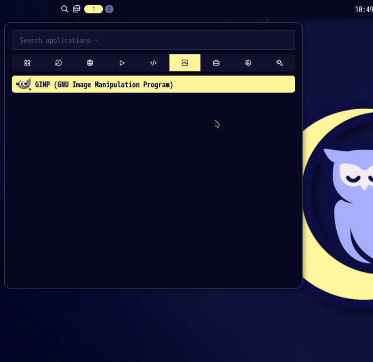The height and width of the screenshot is (362, 373).
Task: Click the clock in the top bar
Action: point(364,10)
